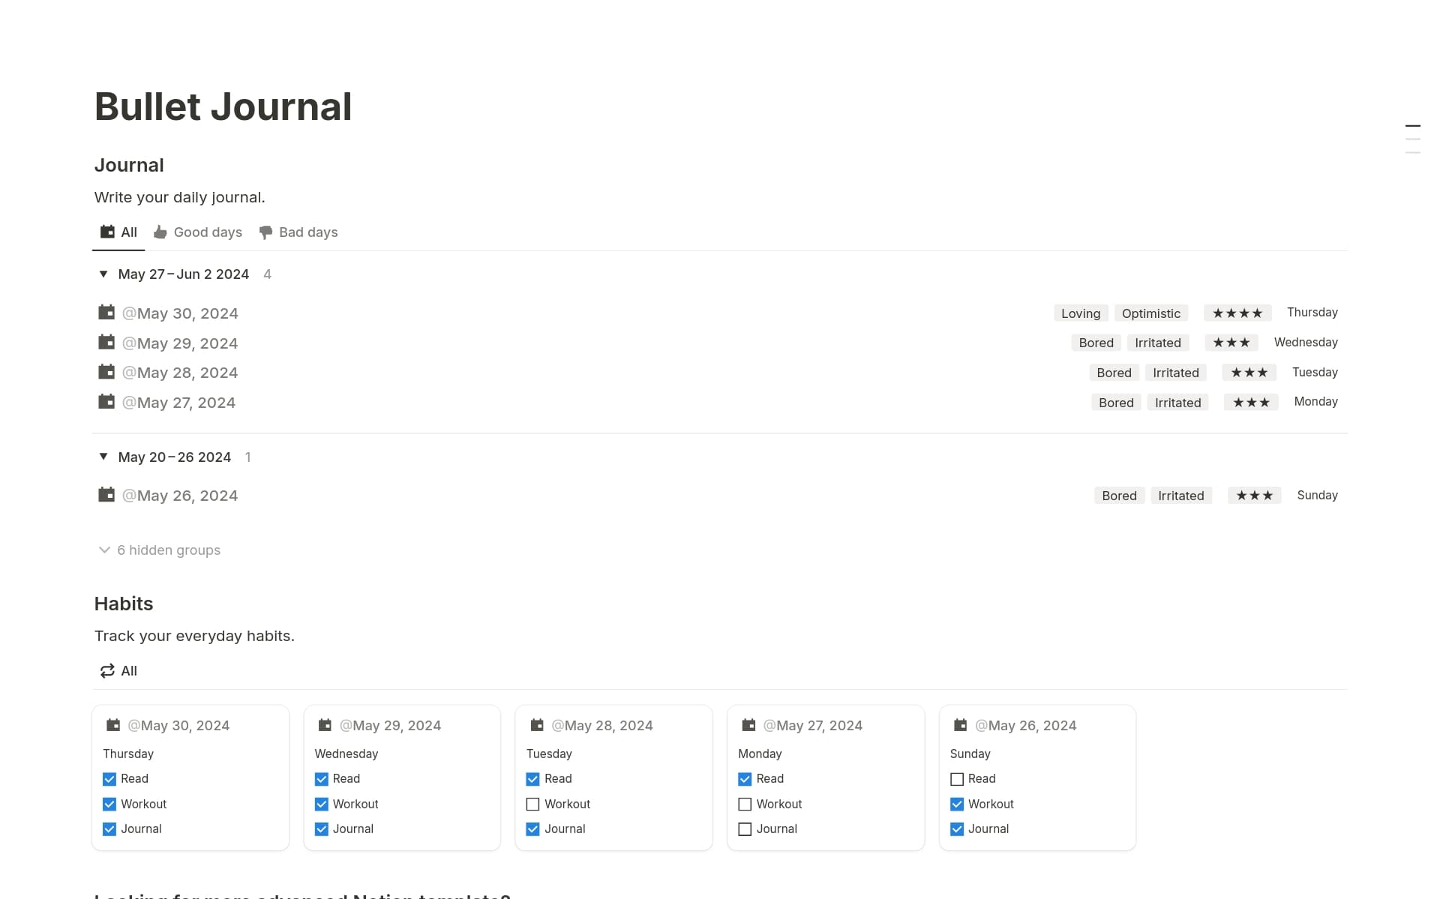Expand the 6 hidden groups
This screenshot has width=1440, height=899.
coord(159,550)
